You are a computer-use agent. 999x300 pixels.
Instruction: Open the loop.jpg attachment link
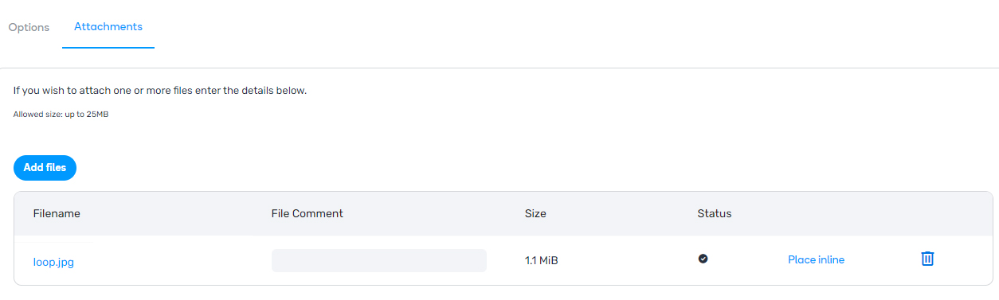(x=53, y=261)
